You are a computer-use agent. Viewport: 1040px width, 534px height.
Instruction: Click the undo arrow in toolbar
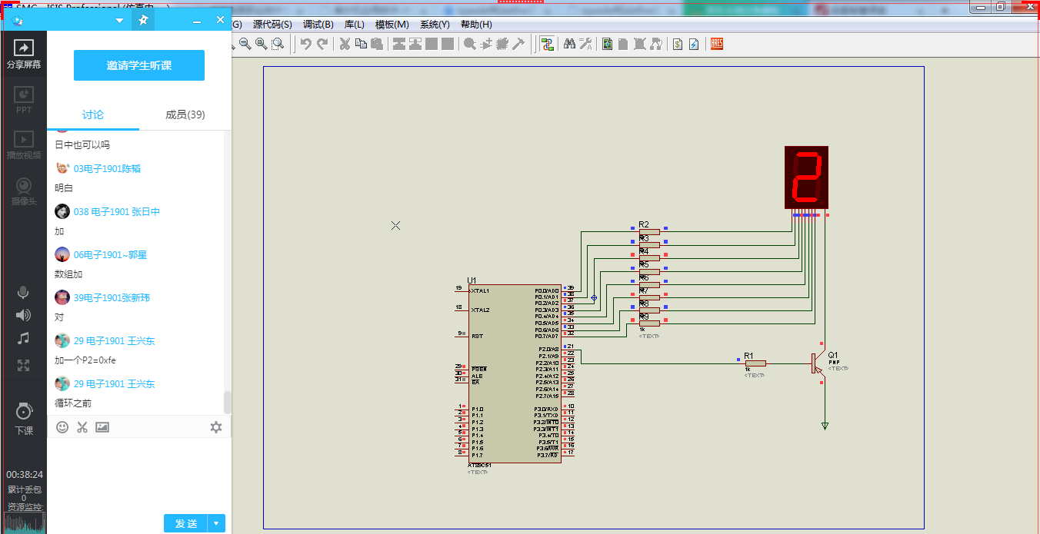305,45
